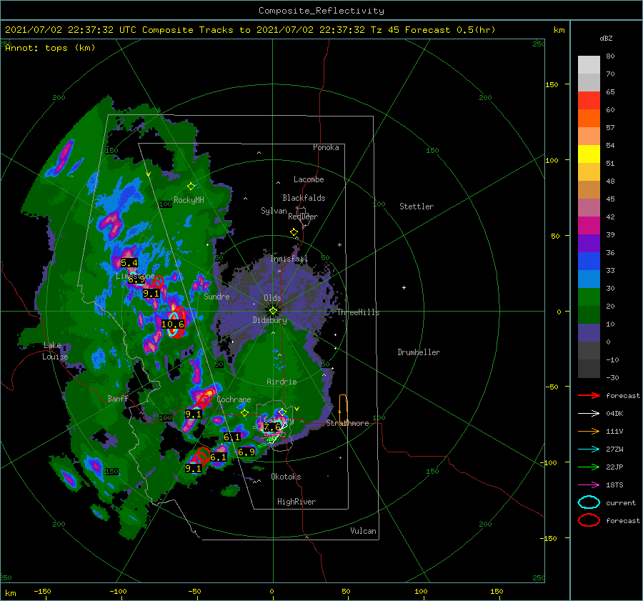643x601 pixels.
Task: Click the yellow diamond marker beside Cochrane
Action: tap(244, 413)
